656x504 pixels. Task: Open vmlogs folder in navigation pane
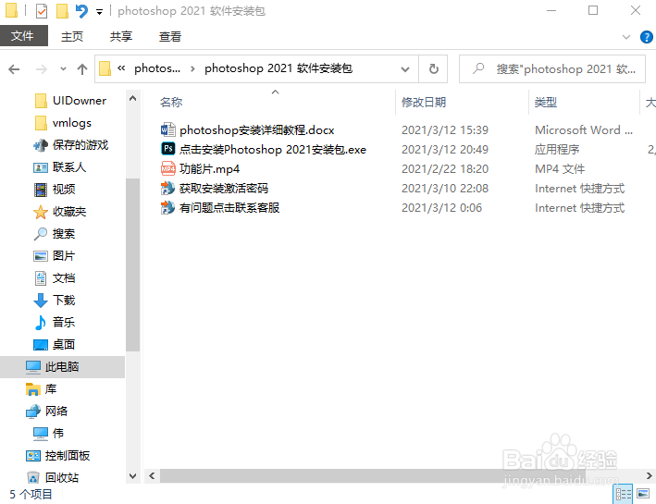coord(72,123)
